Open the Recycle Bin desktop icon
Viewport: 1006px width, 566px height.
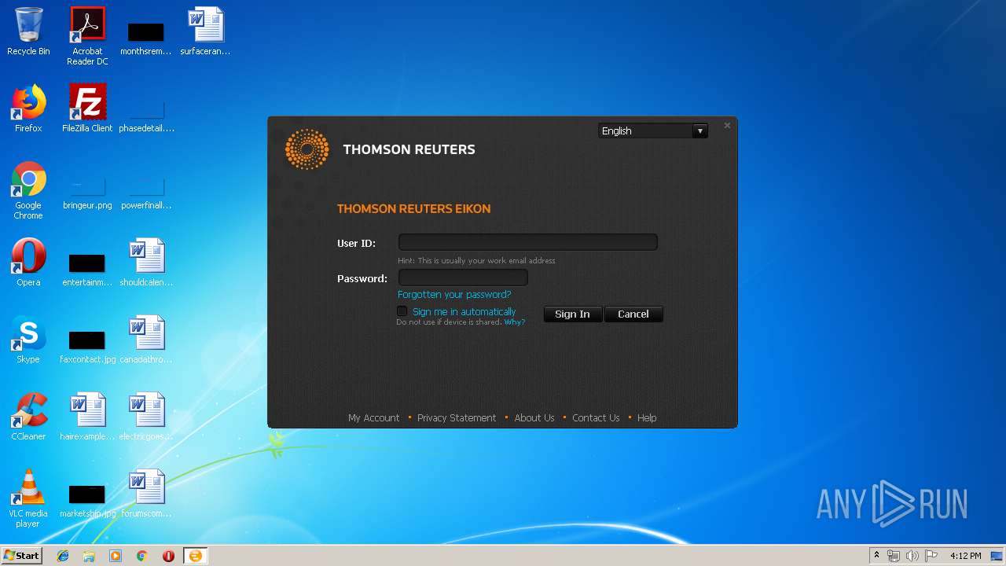[28, 31]
